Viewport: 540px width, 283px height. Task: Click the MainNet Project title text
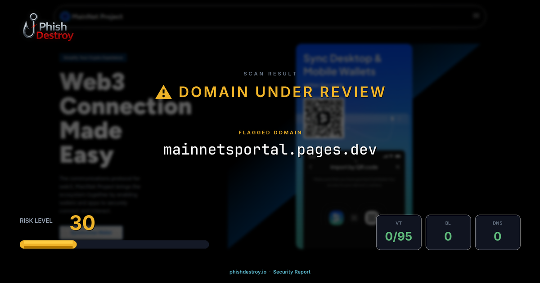click(97, 17)
